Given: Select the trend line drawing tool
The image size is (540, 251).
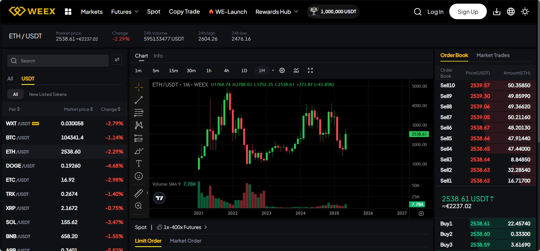Looking at the screenshot, I should point(139,100).
